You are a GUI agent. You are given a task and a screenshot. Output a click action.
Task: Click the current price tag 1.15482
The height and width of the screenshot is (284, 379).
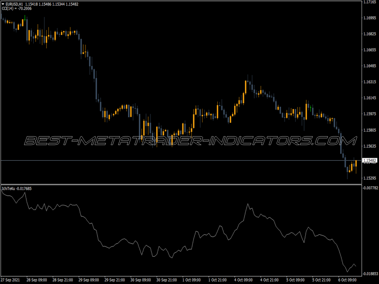click(x=370, y=161)
